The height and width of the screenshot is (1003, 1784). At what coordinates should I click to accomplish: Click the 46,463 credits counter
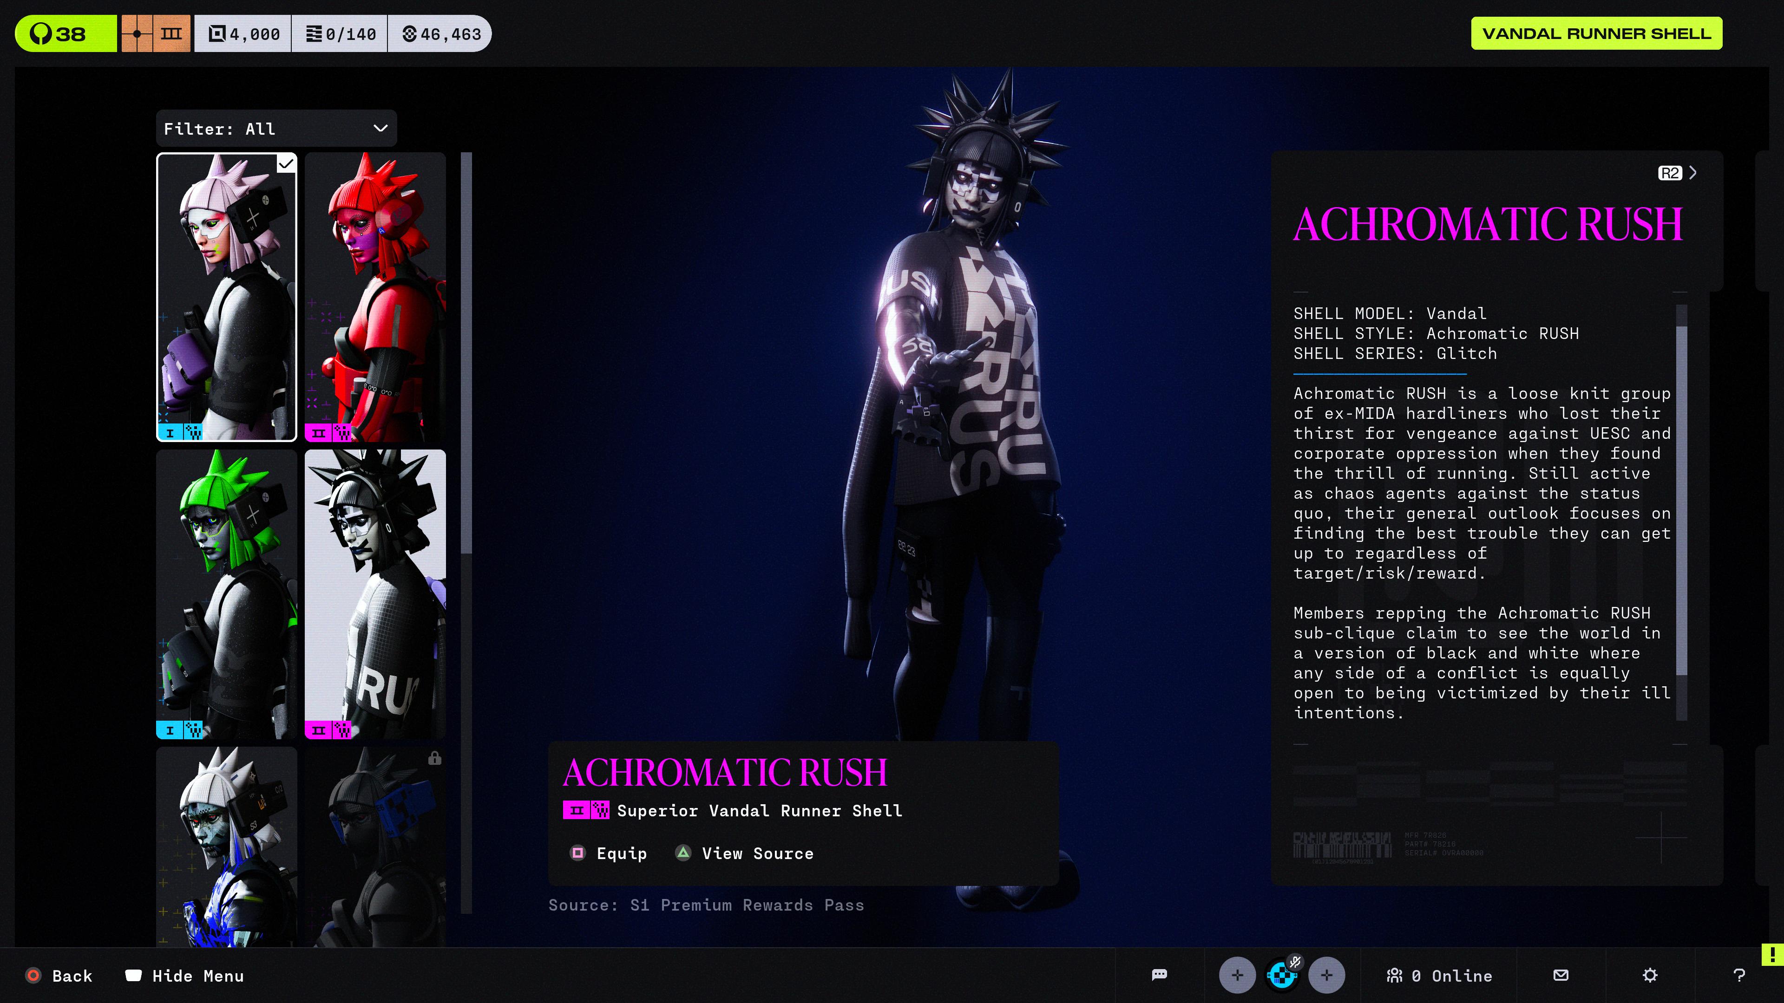(x=440, y=34)
